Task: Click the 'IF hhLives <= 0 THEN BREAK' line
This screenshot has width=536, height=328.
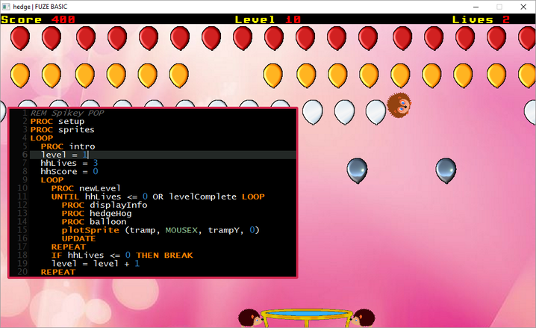Action: [122, 256]
